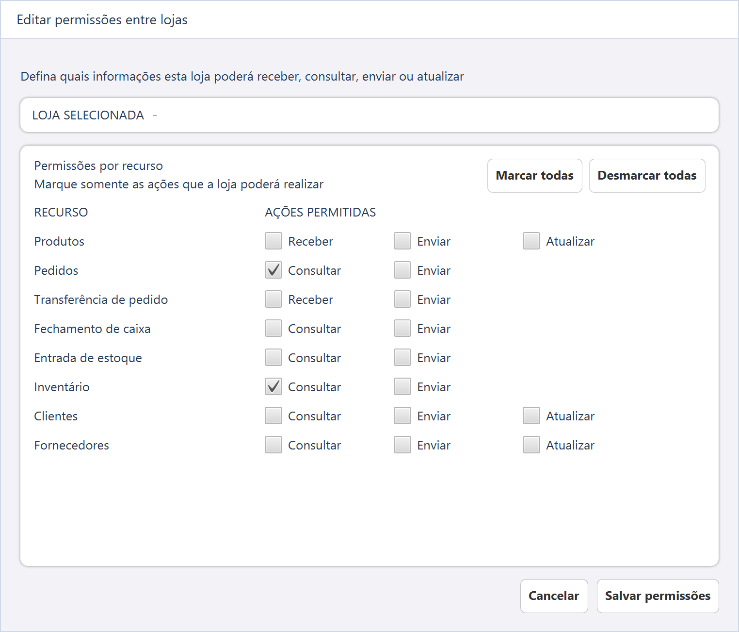Tick Atualizar for Produtos
Viewport: 739px width, 632px height.
(x=531, y=241)
